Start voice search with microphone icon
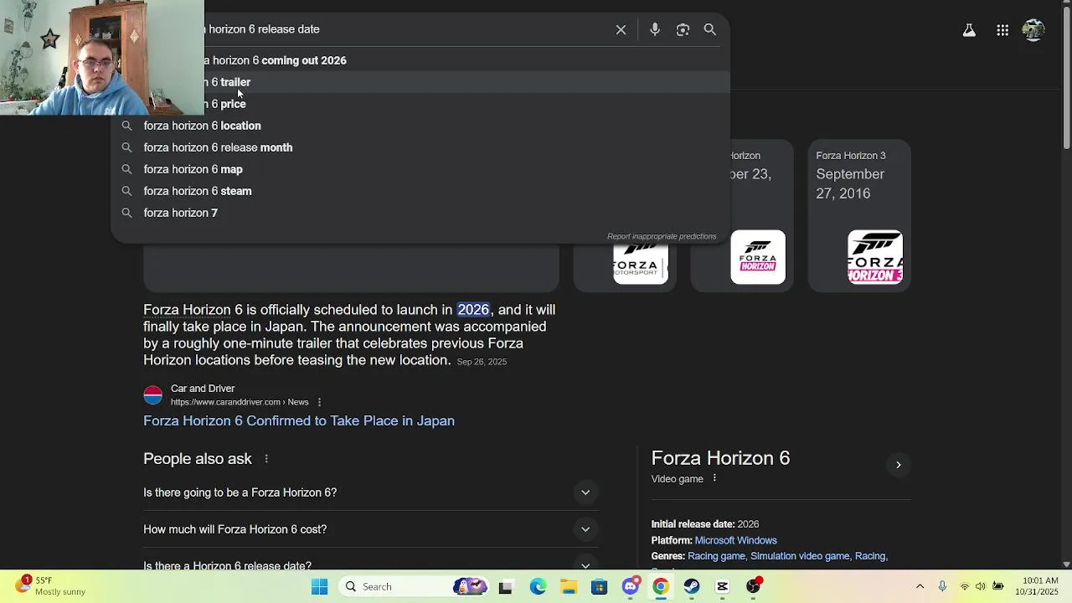 tap(655, 29)
